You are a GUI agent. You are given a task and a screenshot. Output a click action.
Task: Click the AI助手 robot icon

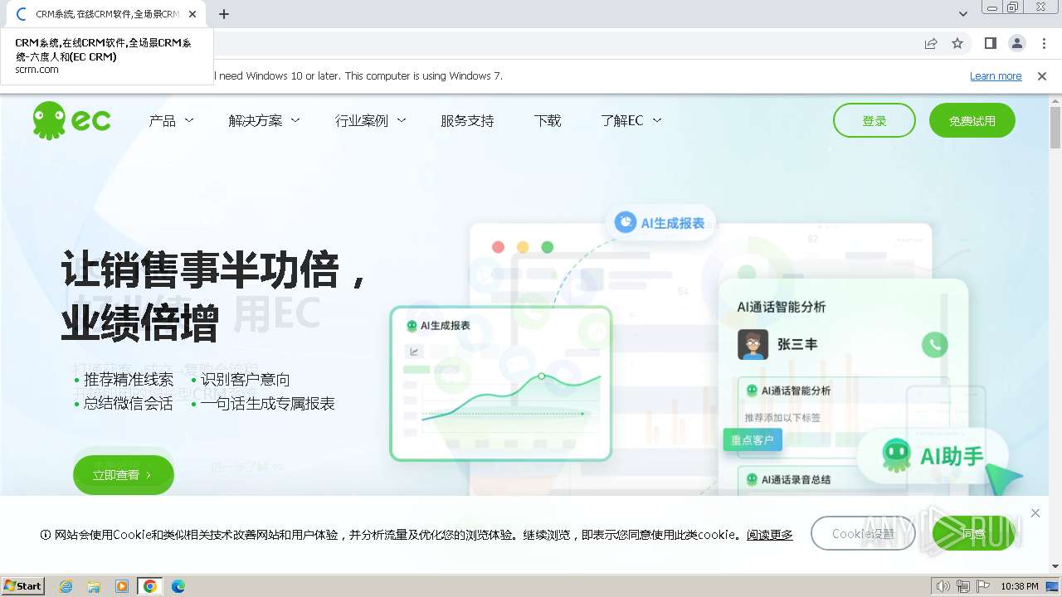tap(896, 455)
